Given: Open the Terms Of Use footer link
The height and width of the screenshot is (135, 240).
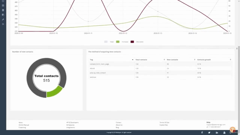Looking at the screenshot, I should tap(164, 123).
